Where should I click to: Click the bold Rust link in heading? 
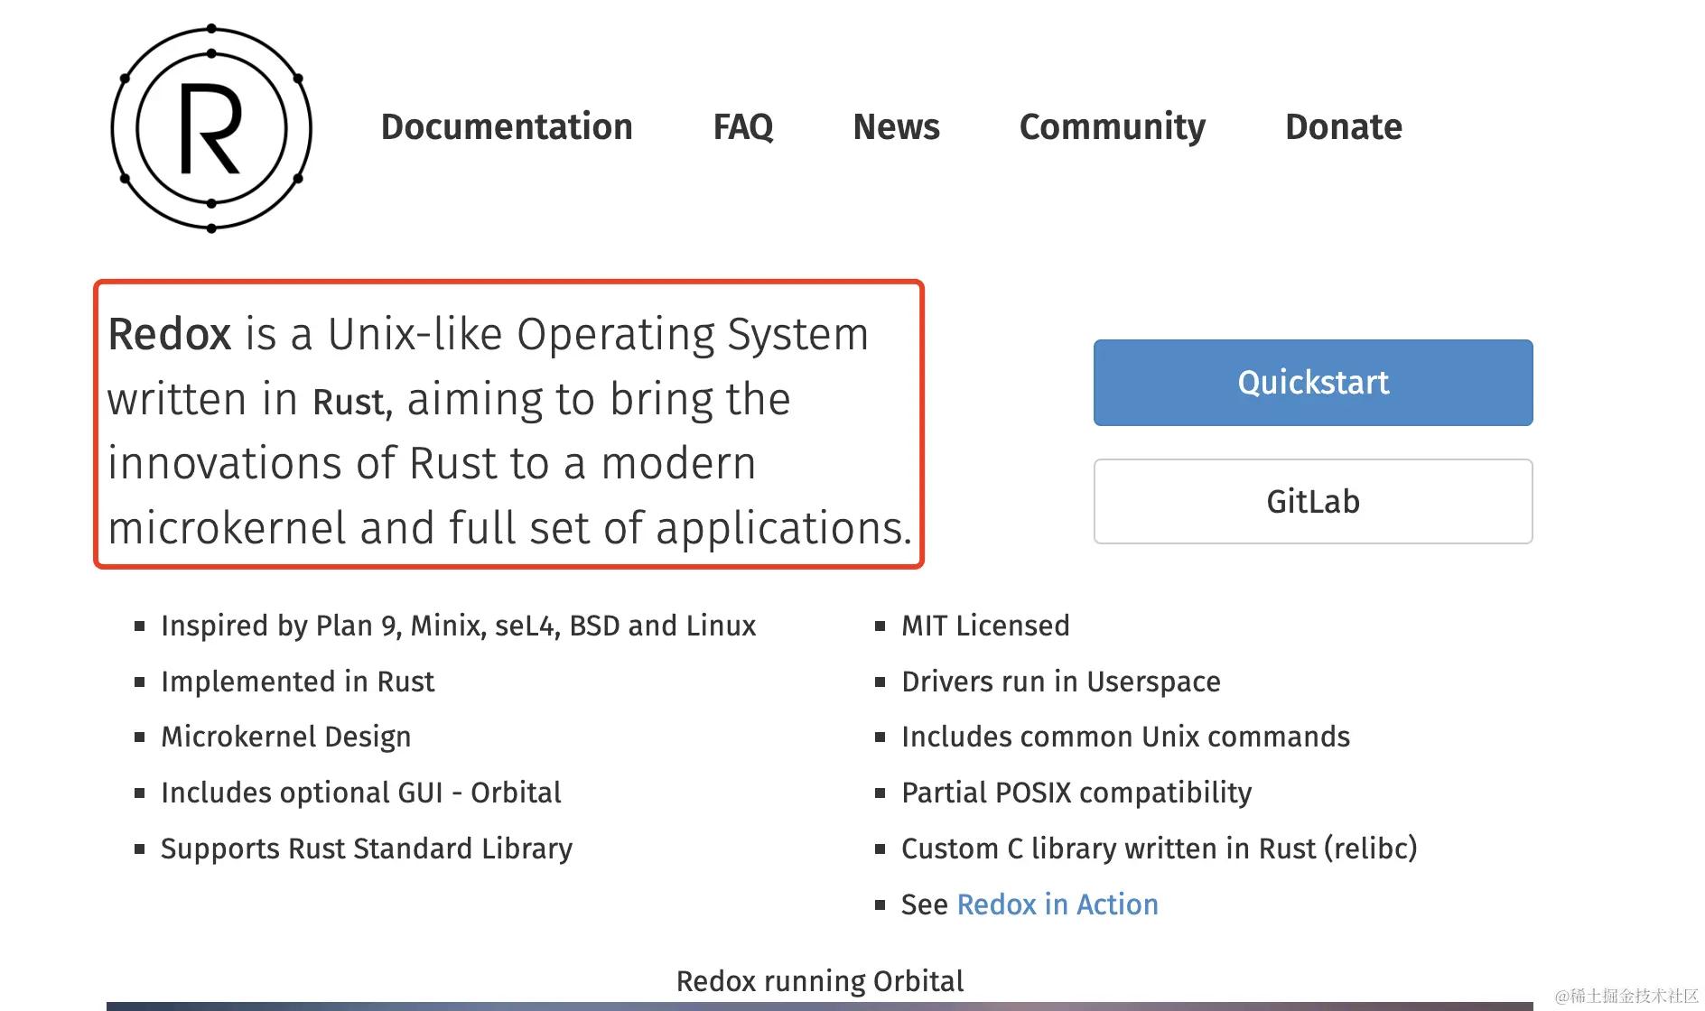tap(349, 402)
